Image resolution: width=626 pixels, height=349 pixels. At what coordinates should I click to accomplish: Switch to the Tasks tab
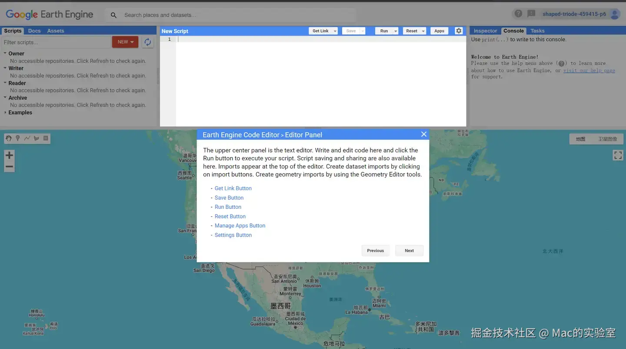(537, 31)
